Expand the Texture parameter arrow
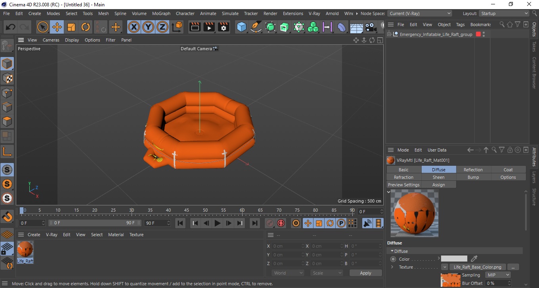The image size is (539, 288). [x=392, y=267]
